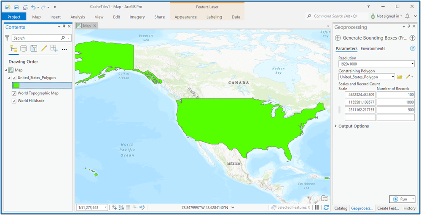Filter the Contents pane with funnel icon

tap(8, 38)
